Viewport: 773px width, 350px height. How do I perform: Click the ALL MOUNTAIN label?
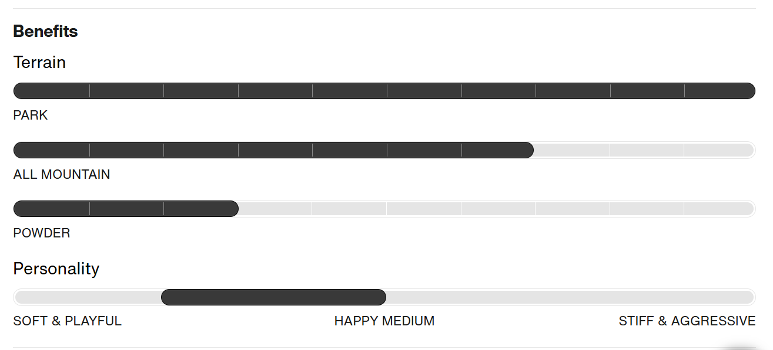[x=62, y=174]
